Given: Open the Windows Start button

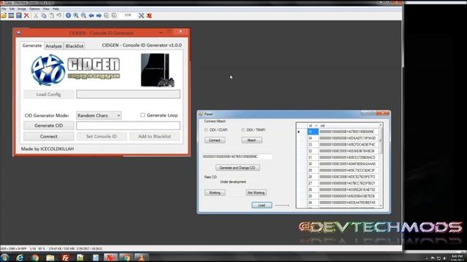Looking at the screenshot, I should tap(5, 258).
